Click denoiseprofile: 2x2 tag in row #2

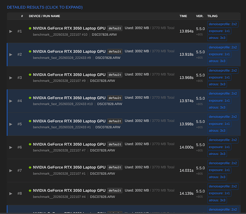click(223, 47)
